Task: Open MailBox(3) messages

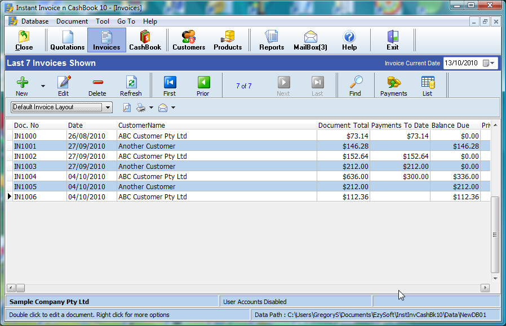Action: pos(310,41)
